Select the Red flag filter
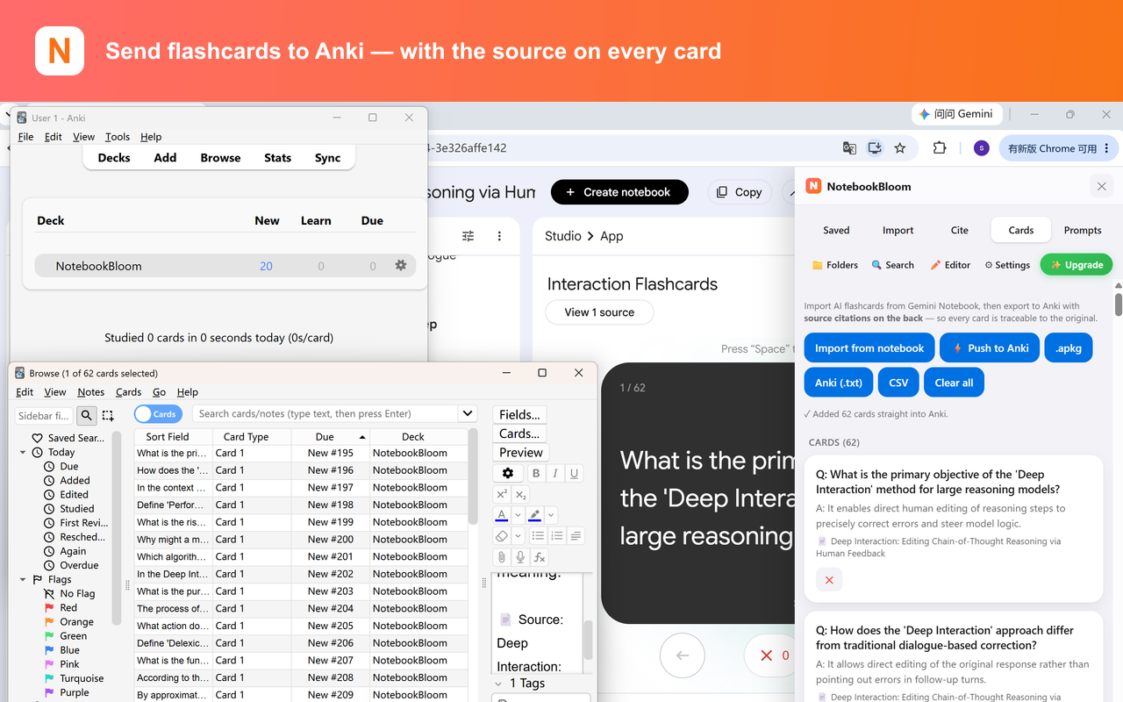Screen dimensions: 1123x702 [68, 607]
